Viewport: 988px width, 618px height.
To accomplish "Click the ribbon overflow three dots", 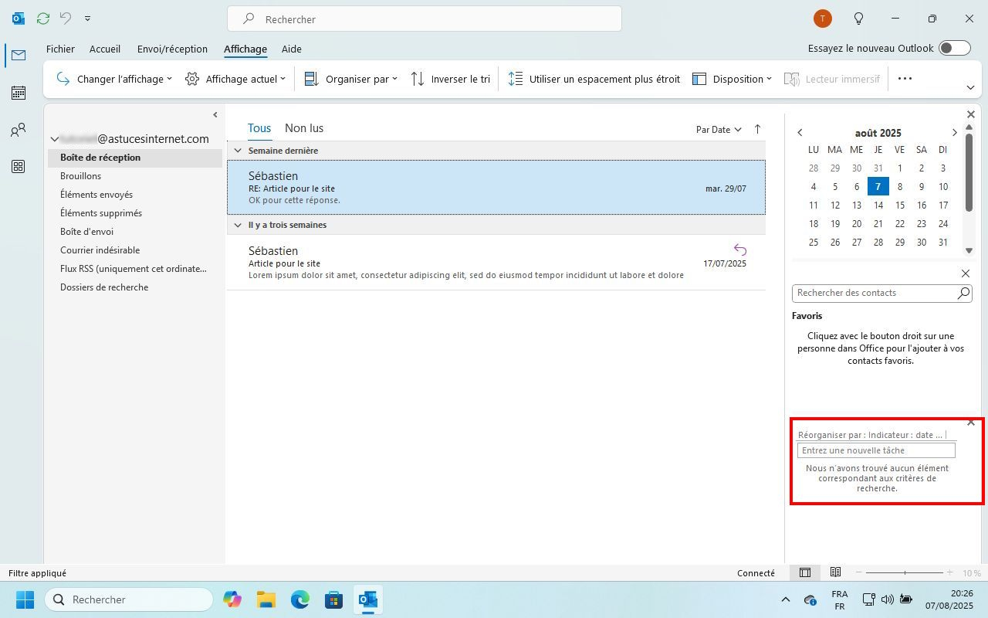I will [x=905, y=79].
